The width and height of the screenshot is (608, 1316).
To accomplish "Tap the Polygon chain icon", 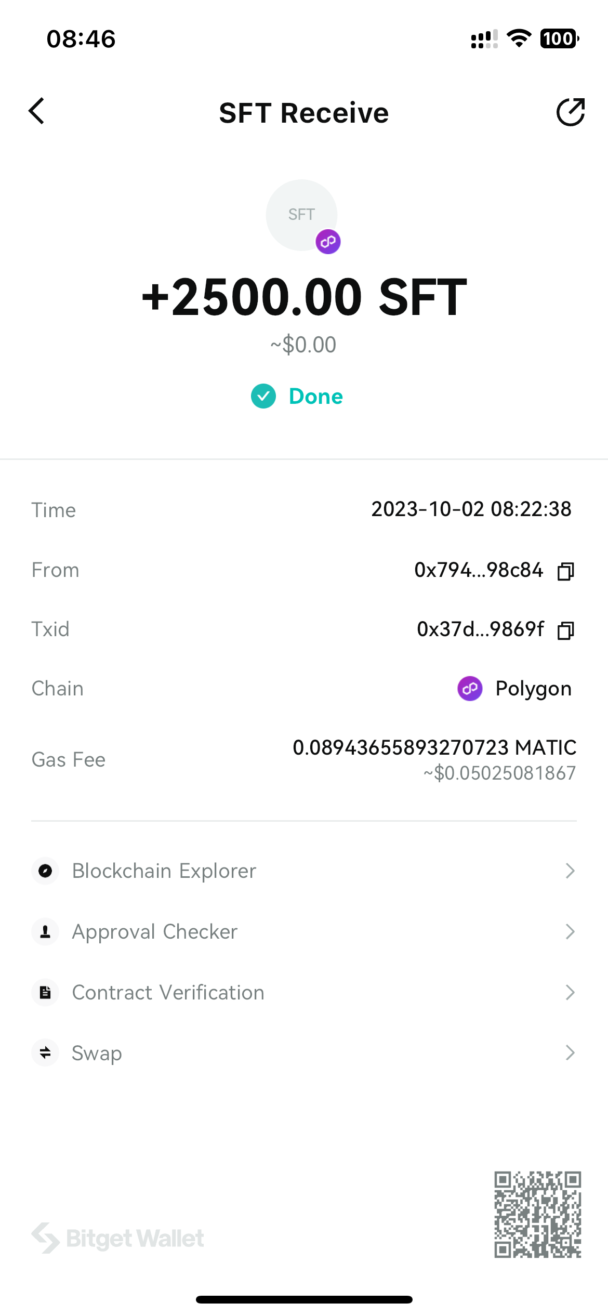I will [470, 689].
